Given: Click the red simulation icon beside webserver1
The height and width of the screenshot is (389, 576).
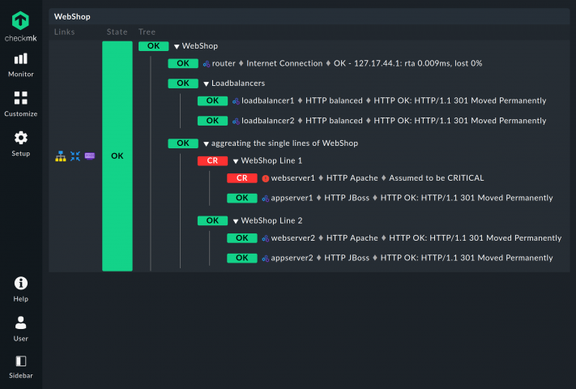Looking at the screenshot, I should point(265,178).
